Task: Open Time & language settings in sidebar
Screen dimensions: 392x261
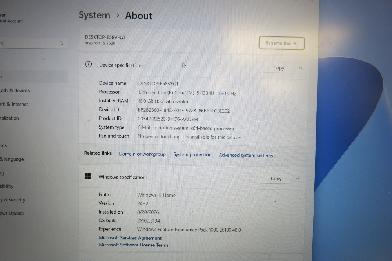Action: (x=12, y=159)
